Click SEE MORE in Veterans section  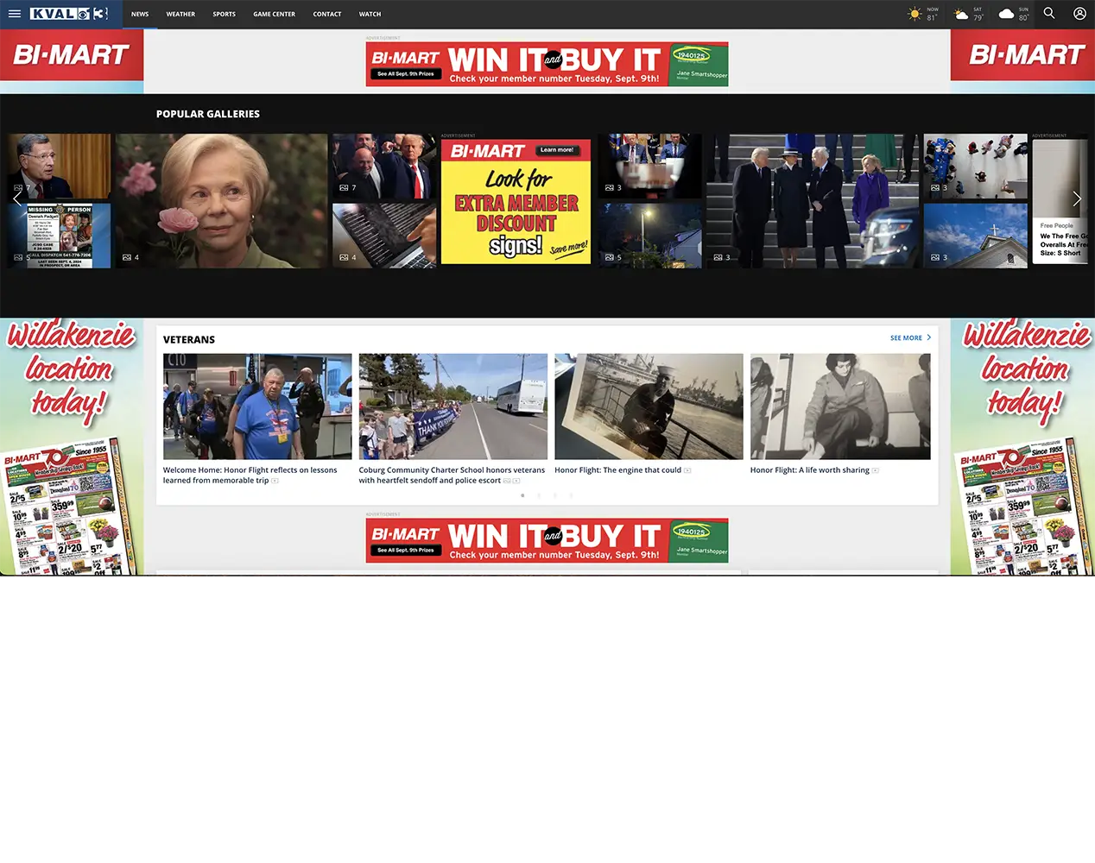click(906, 338)
